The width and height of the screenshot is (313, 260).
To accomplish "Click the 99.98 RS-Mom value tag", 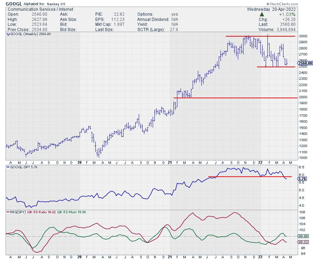I will pyautogui.click(x=303, y=236).
